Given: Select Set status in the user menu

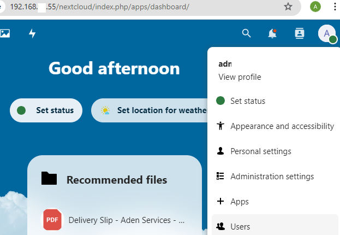Looking at the screenshot, I should point(275,101).
